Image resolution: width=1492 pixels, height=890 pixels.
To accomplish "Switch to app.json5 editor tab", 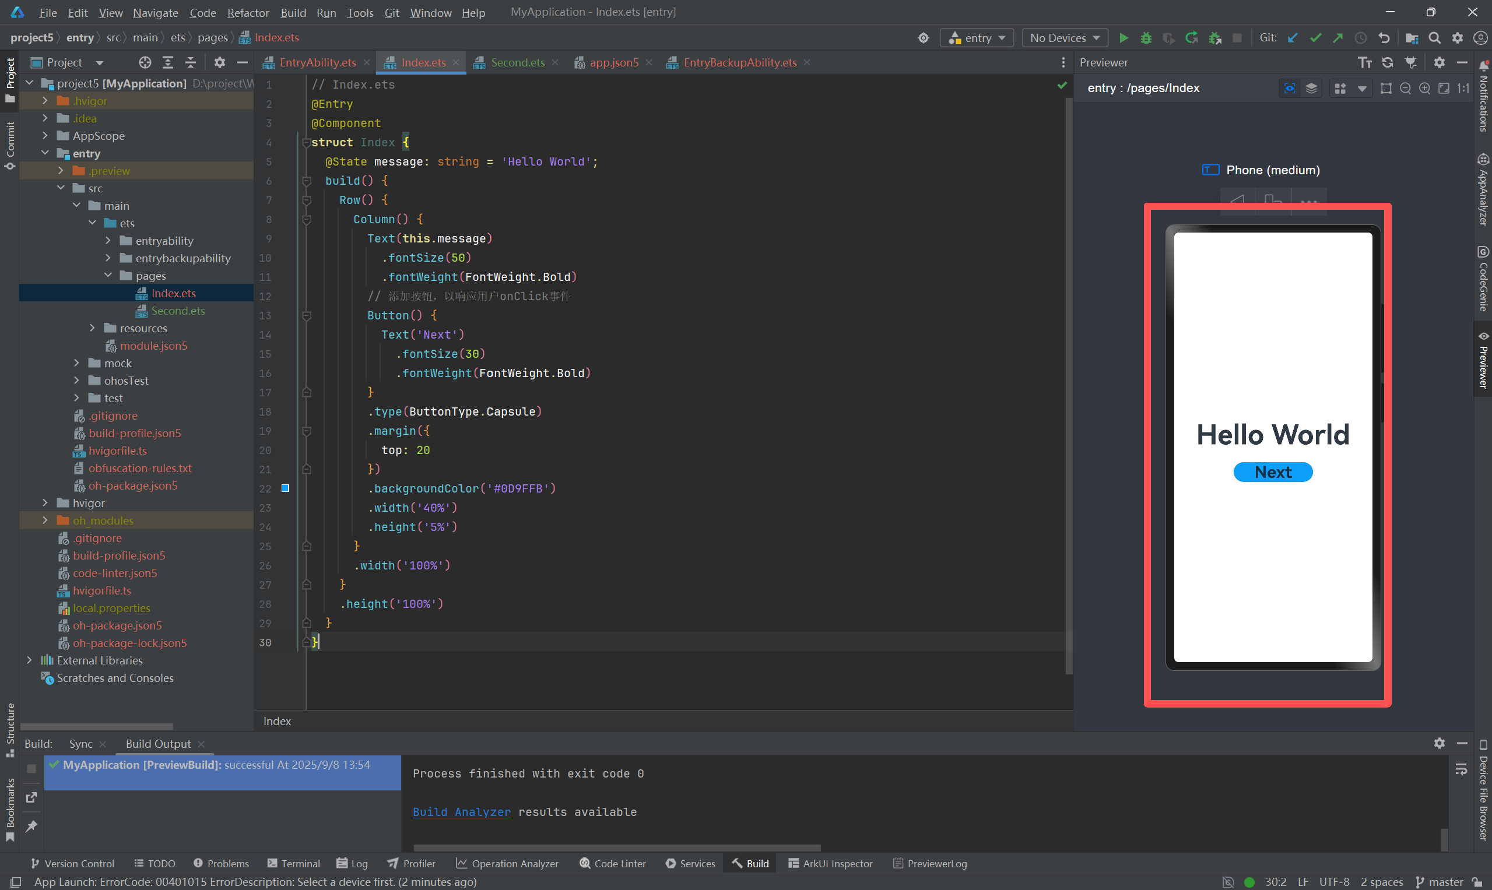I will pyautogui.click(x=614, y=62).
